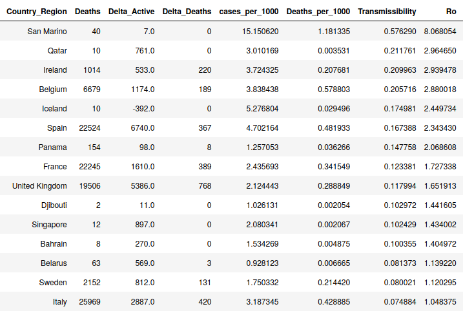Click the Delta_Deaths column header

187,12
